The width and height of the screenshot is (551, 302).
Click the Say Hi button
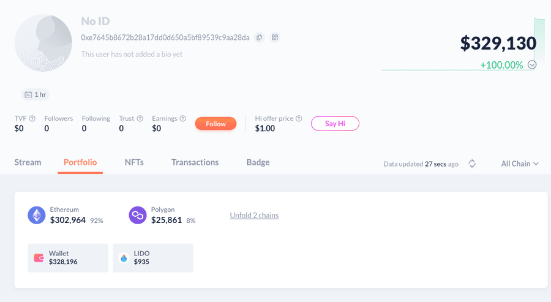pyautogui.click(x=335, y=124)
